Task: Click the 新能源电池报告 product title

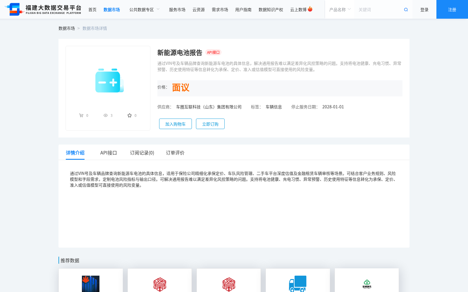Action: (x=180, y=53)
